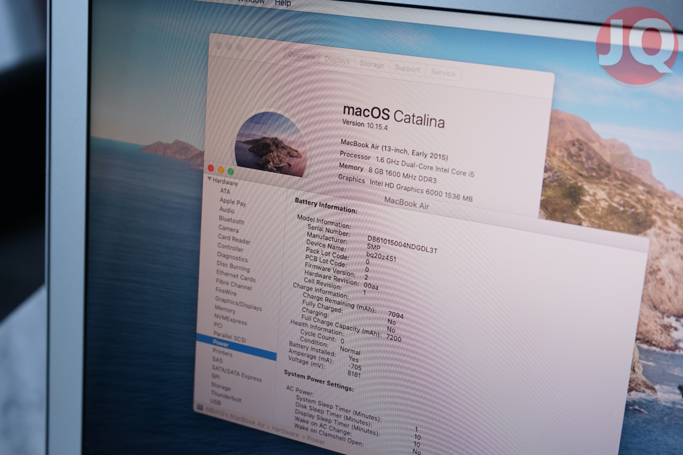This screenshot has width=683, height=455.
Task: View the Diagnostics entry
Action: pyautogui.click(x=232, y=257)
